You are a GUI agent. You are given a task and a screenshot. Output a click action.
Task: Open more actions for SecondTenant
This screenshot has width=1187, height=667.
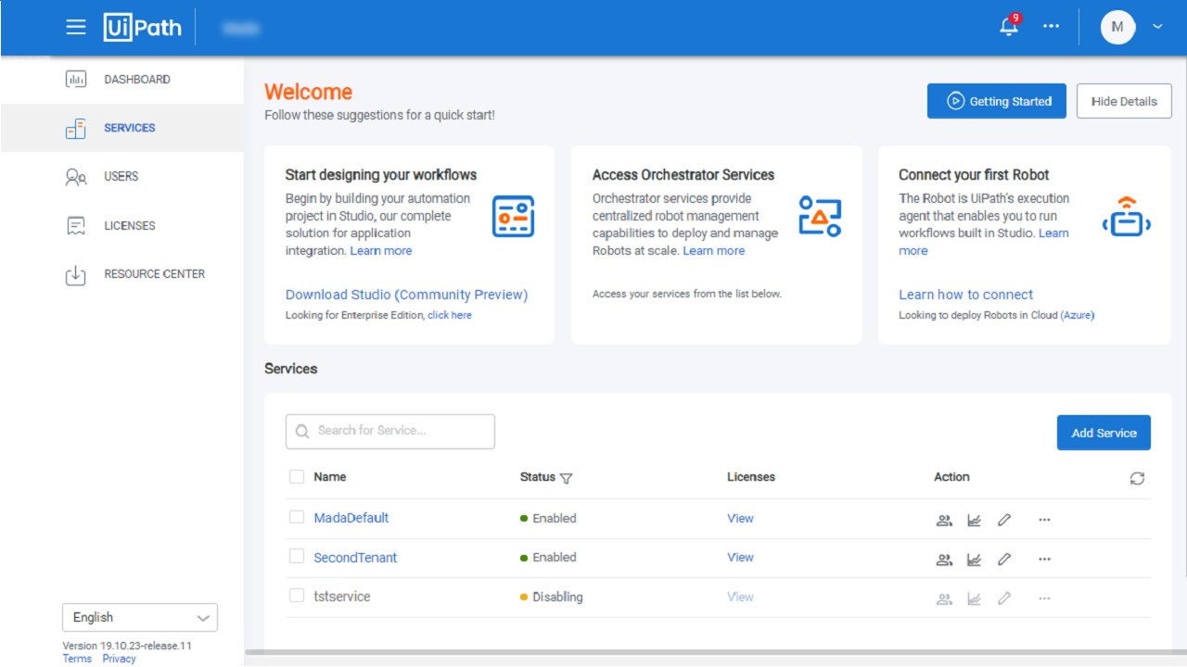pos(1044,560)
